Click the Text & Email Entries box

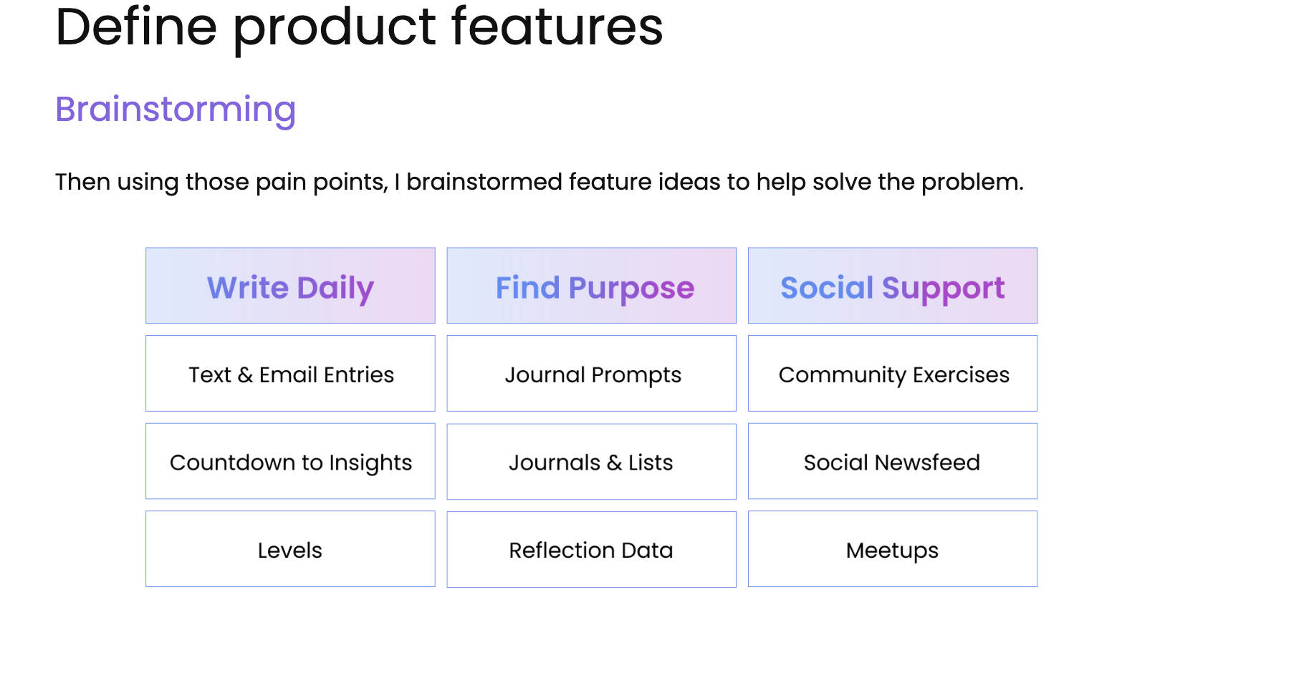click(290, 374)
